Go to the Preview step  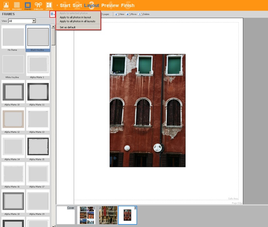tap(110, 5)
